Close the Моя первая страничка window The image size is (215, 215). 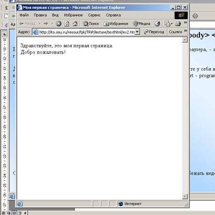tap(185, 7)
